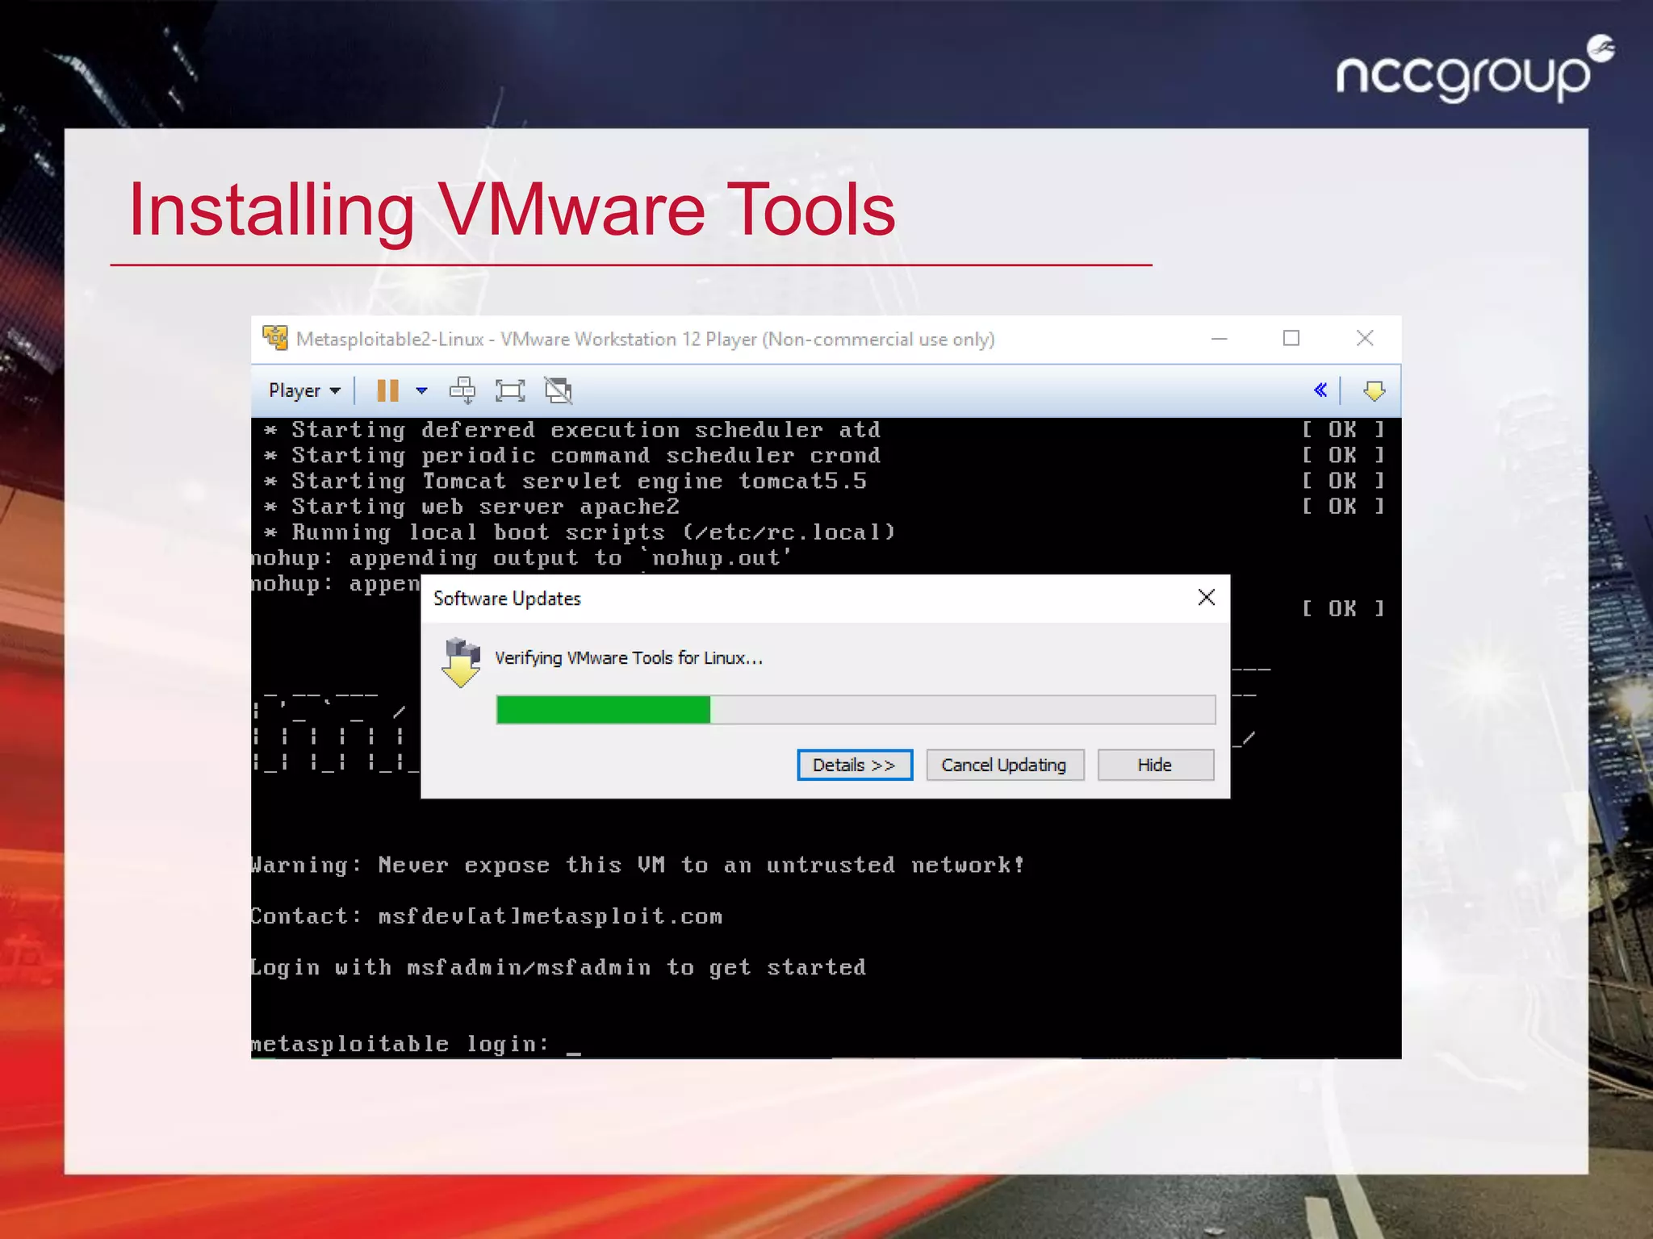Maximize the VMware Player window
Viewport: 1653px width, 1239px height.
point(1291,339)
